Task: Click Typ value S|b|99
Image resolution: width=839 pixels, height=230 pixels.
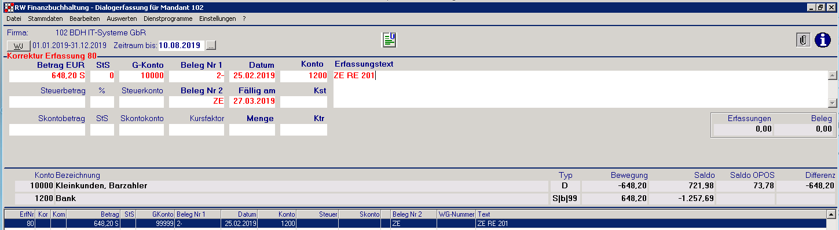Action: click(x=565, y=199)
